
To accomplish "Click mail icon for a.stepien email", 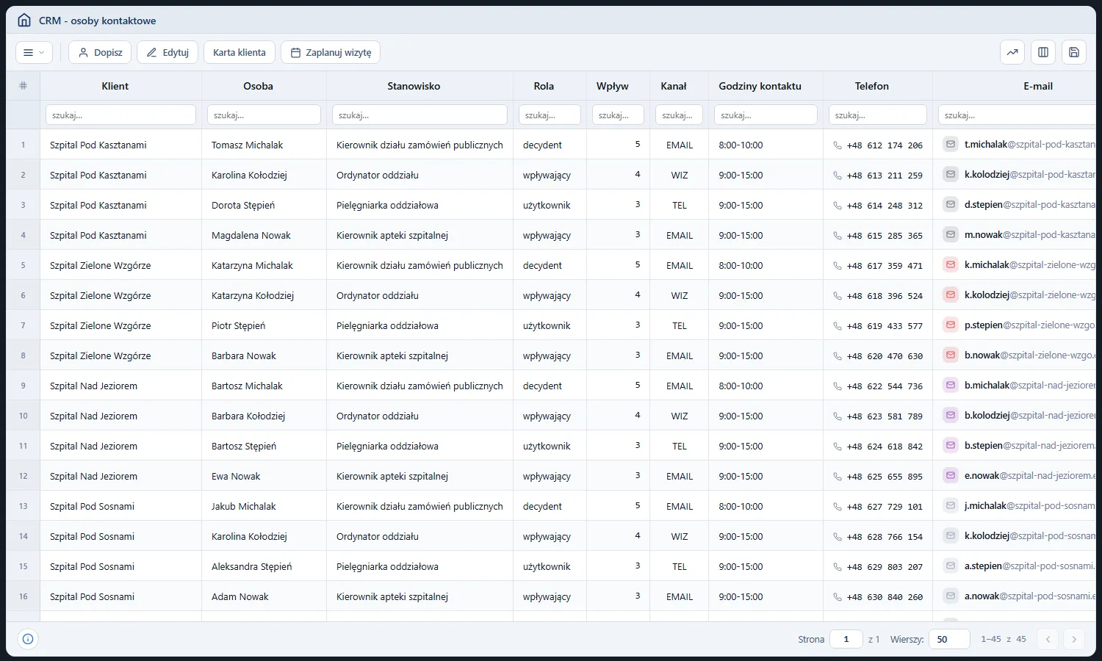I will pos(951,566).
